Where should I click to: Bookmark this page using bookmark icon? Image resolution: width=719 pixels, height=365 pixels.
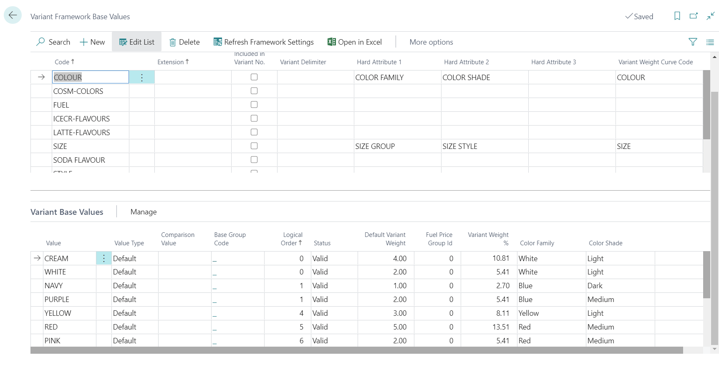point(677,16)
